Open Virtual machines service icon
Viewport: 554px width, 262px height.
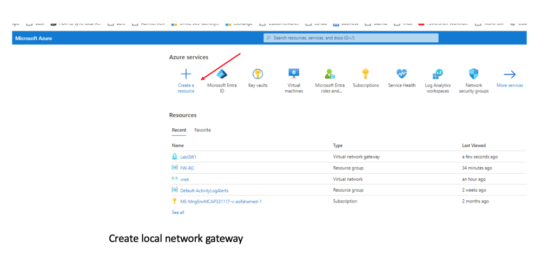(x=294, y=75)
